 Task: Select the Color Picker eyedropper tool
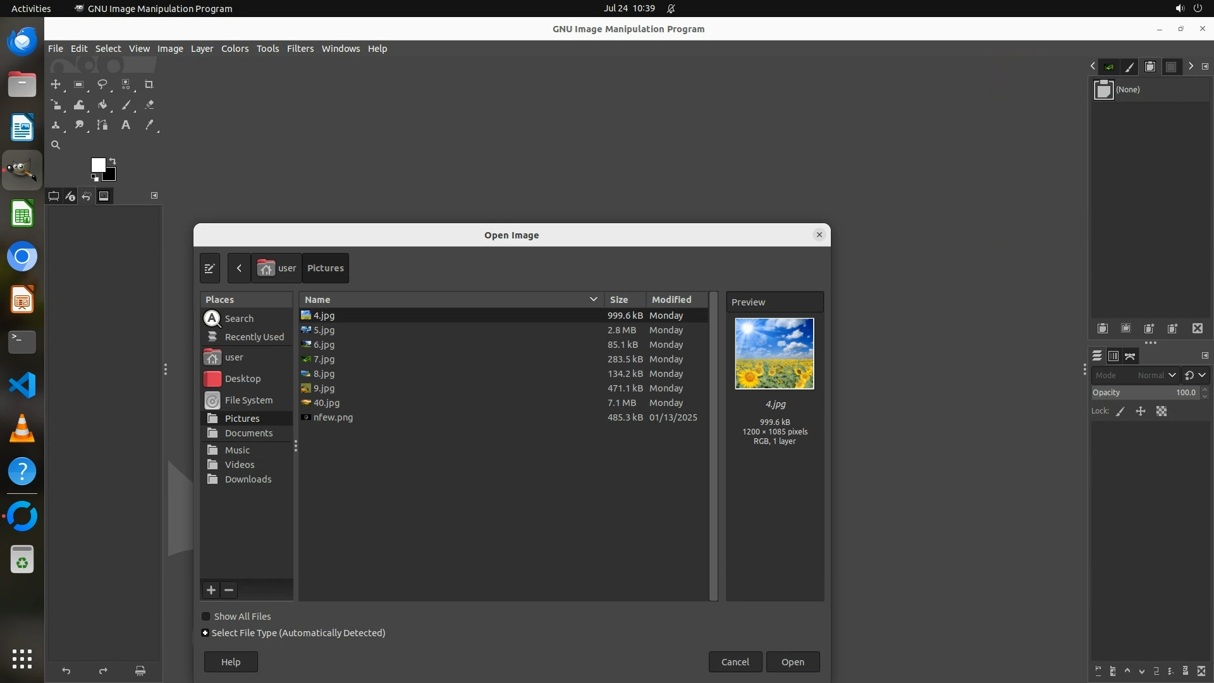click(x=149, y=125)
